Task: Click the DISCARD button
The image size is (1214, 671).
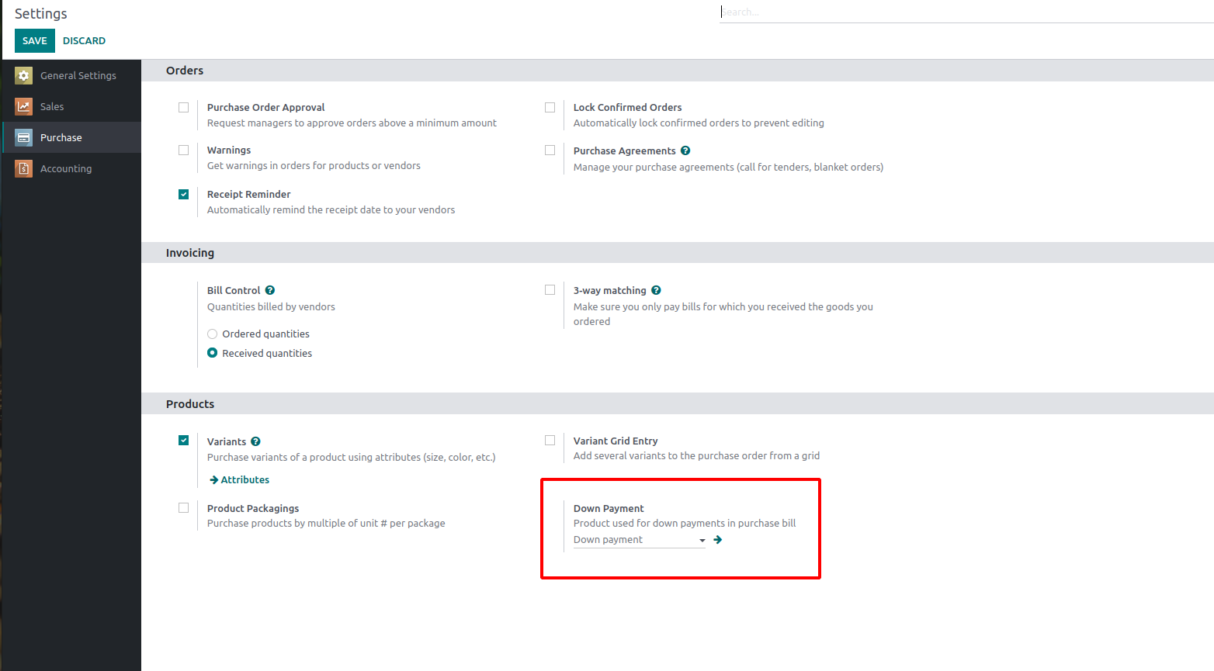Action: click(x=84, y=40)
